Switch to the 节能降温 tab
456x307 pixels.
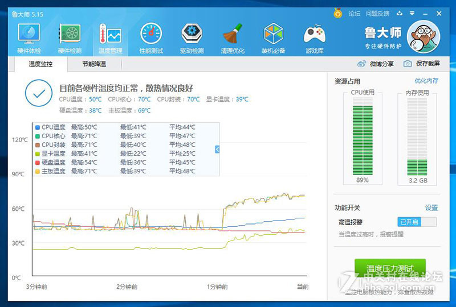94,64
